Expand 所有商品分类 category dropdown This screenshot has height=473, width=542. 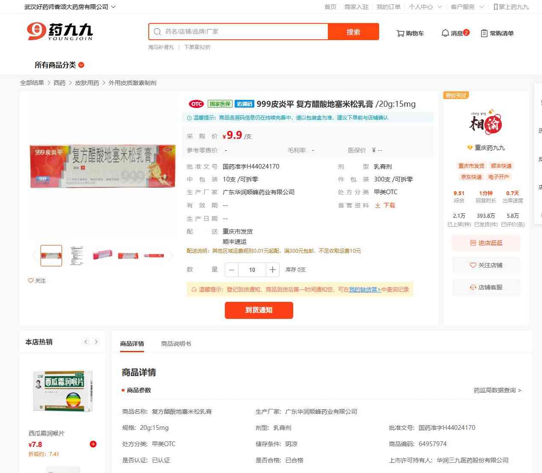(59, 65)
